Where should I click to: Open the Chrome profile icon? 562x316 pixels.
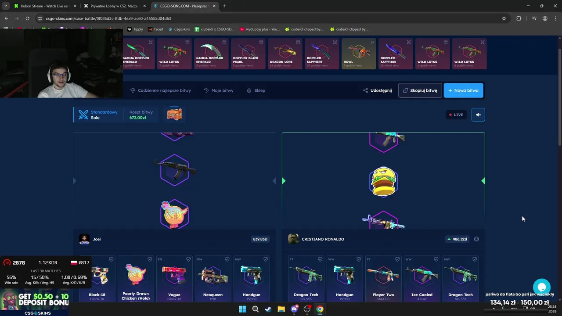click(x=545, y=18)
